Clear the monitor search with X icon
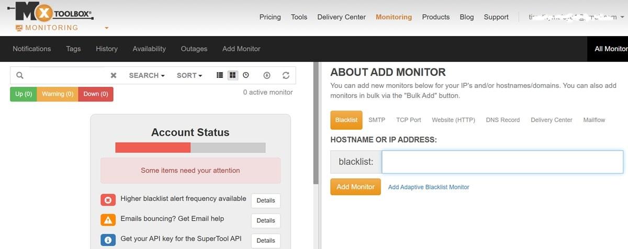 point(114,75)
